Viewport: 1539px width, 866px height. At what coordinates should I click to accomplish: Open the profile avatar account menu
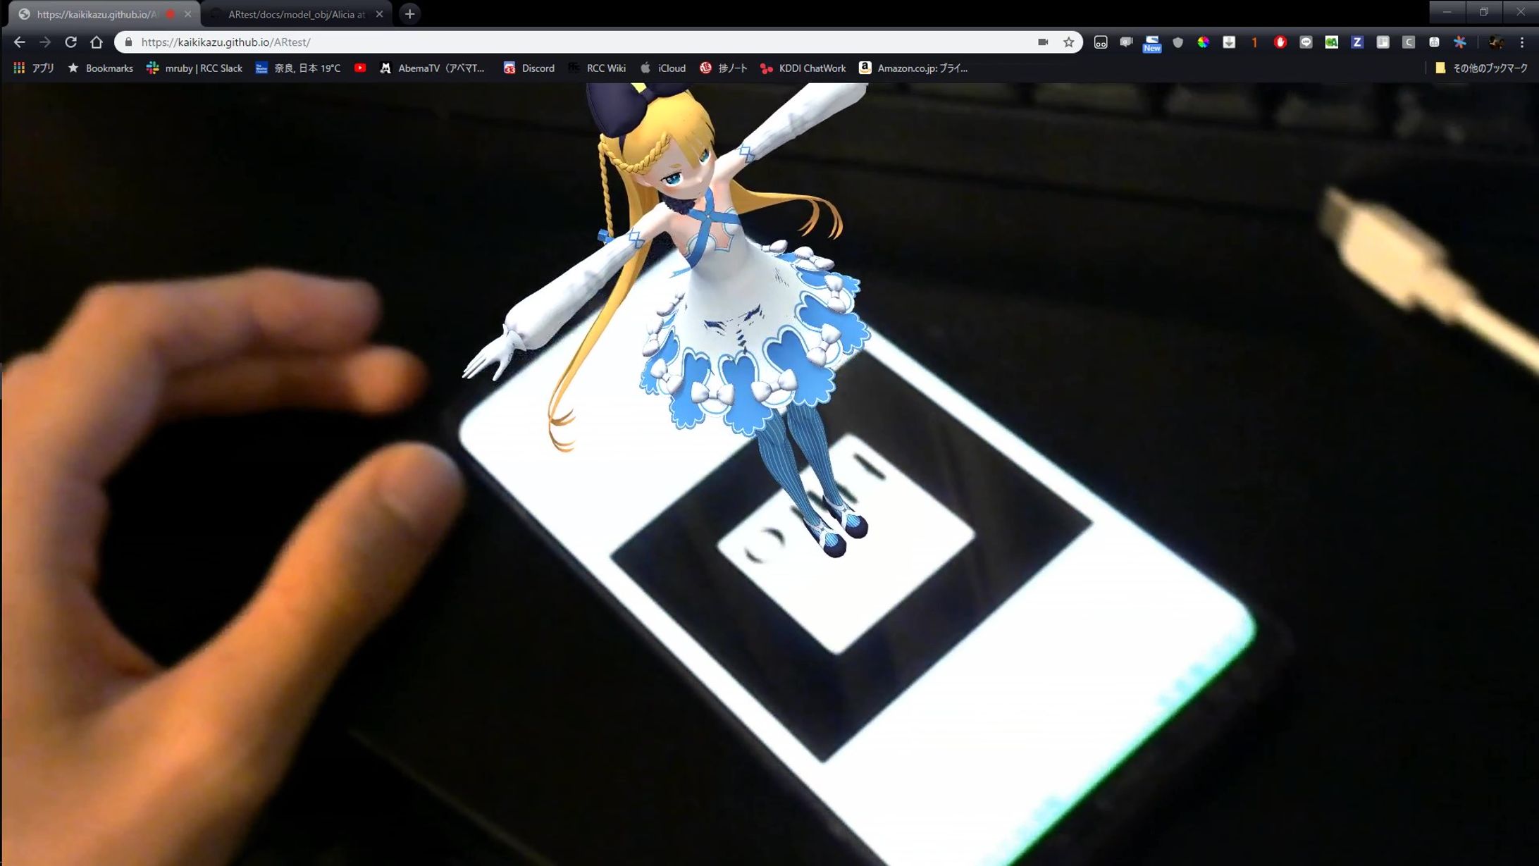(1495, 42)
